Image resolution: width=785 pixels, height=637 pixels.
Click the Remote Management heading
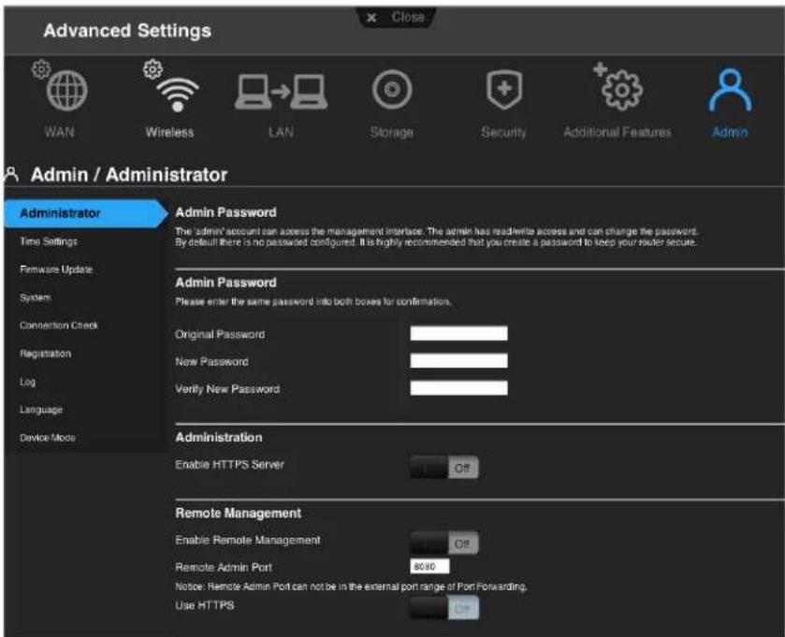tap(239, 513)
